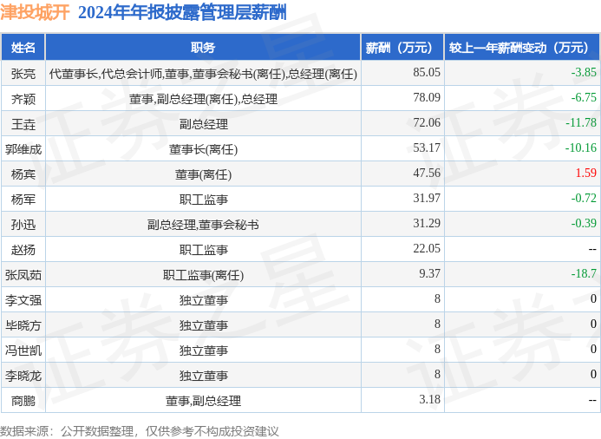
Task: Click the title text 津投城开
Action: coord(35,13)
